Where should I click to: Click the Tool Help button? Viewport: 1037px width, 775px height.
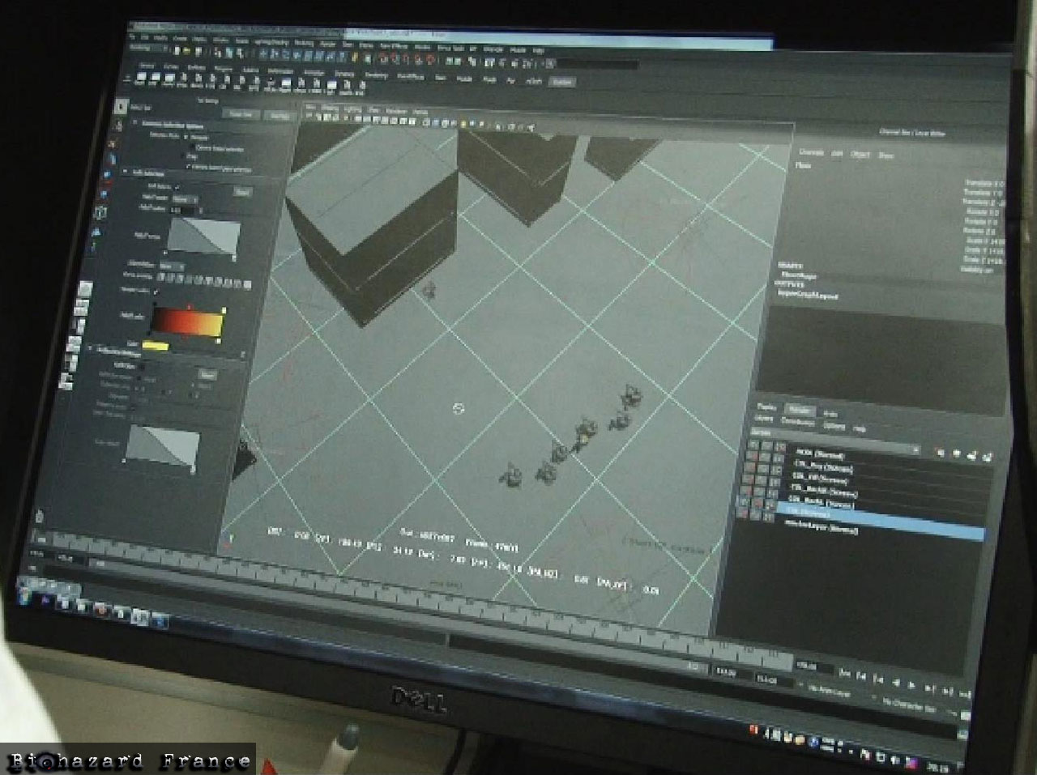click(280, 116)
